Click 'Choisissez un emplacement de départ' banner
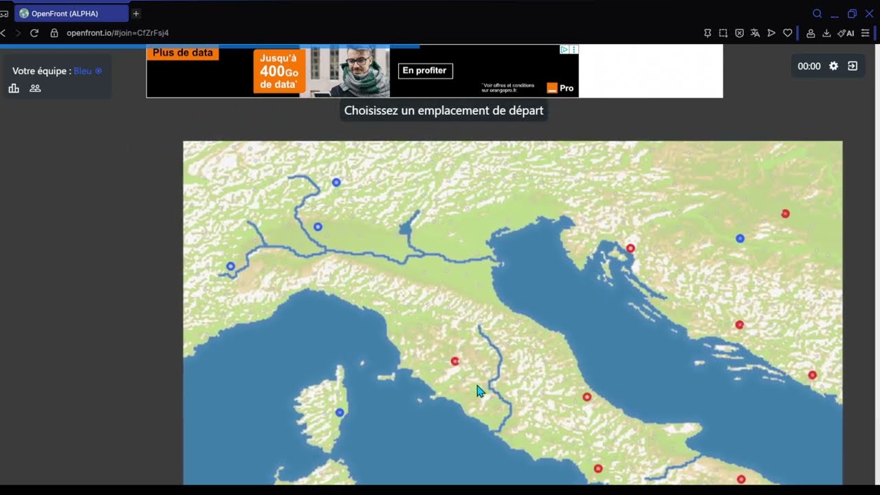 pyautogui.click(x=443, y=110)
